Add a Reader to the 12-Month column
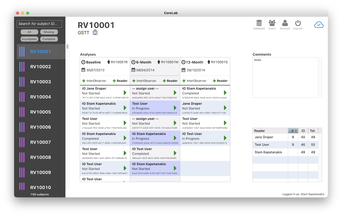The height and width of the screenshot is (216, 342). pos(220,81)
